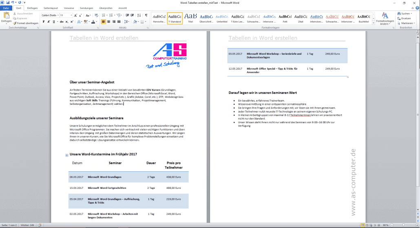Click Kopieren in Zwischenablage group
The image size is (420, 228).
coord(20,18)
